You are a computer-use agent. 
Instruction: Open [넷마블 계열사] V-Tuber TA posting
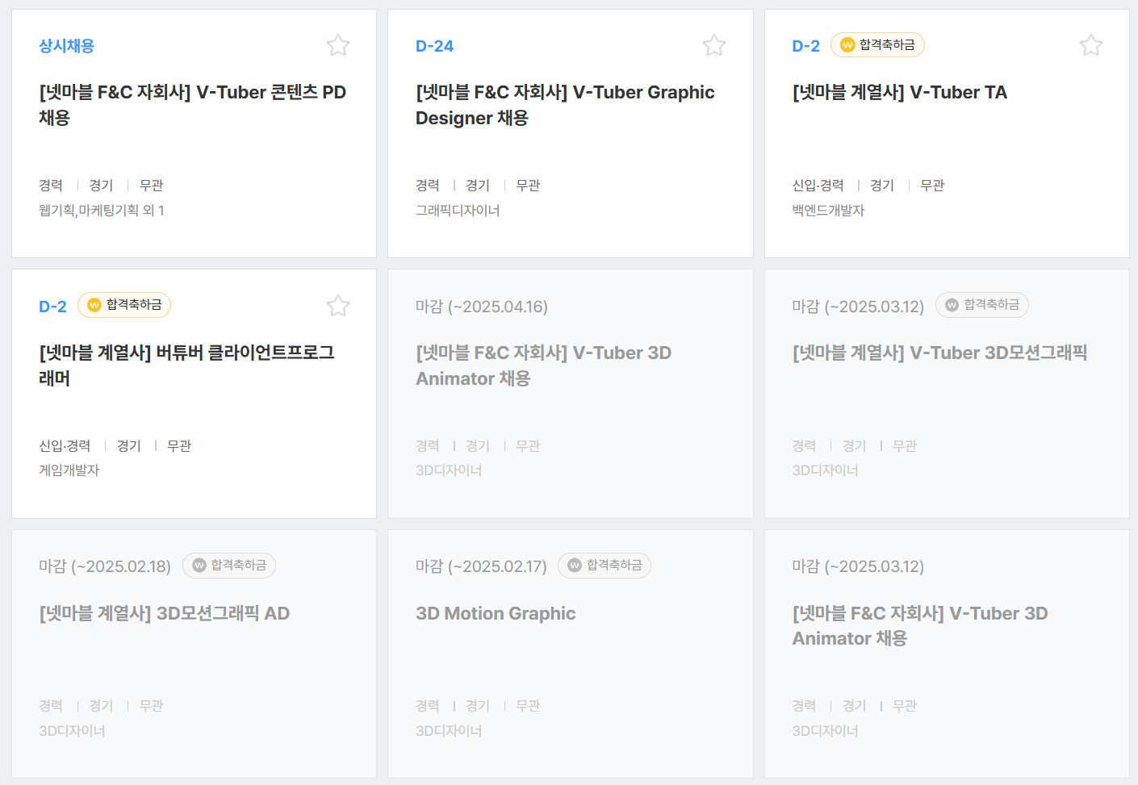coord(900,93)
